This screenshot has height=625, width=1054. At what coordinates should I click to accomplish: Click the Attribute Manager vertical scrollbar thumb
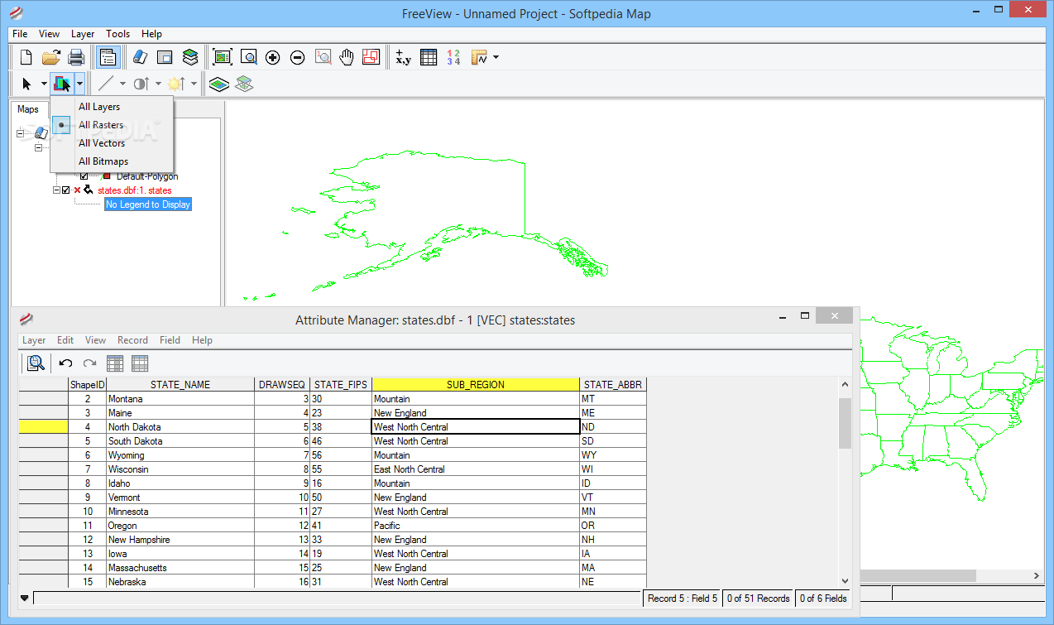pyautogui.click(x=845, y=423)
